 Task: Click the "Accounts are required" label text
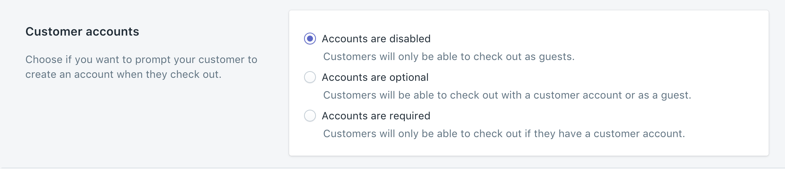click(376, 116)
